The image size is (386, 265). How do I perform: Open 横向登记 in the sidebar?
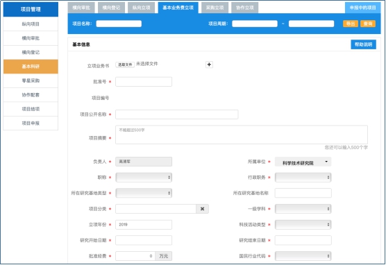tap(31, 52)
